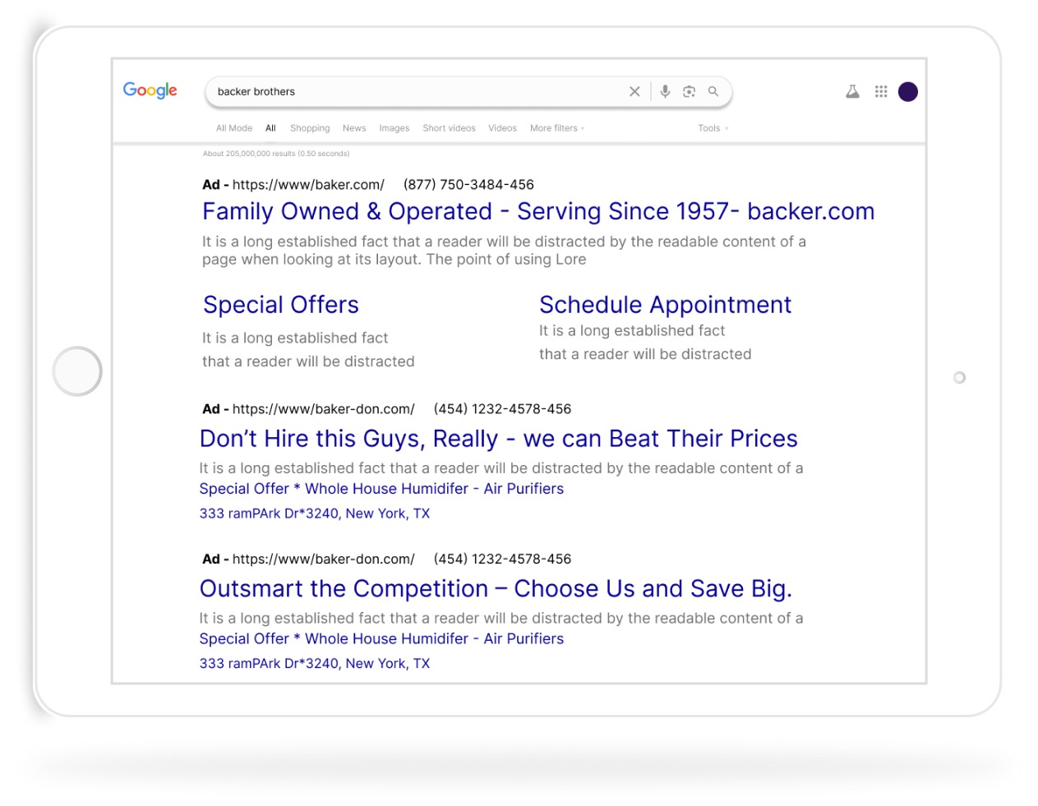Expand the More filters dropdown
This screenshot has width=1038, height=806.
[x=556, y=128]
